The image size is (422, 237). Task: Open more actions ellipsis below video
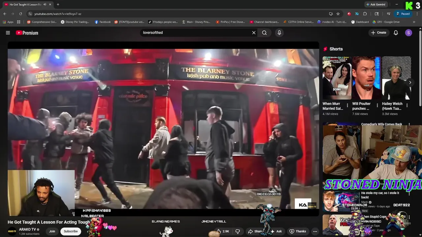315,231
